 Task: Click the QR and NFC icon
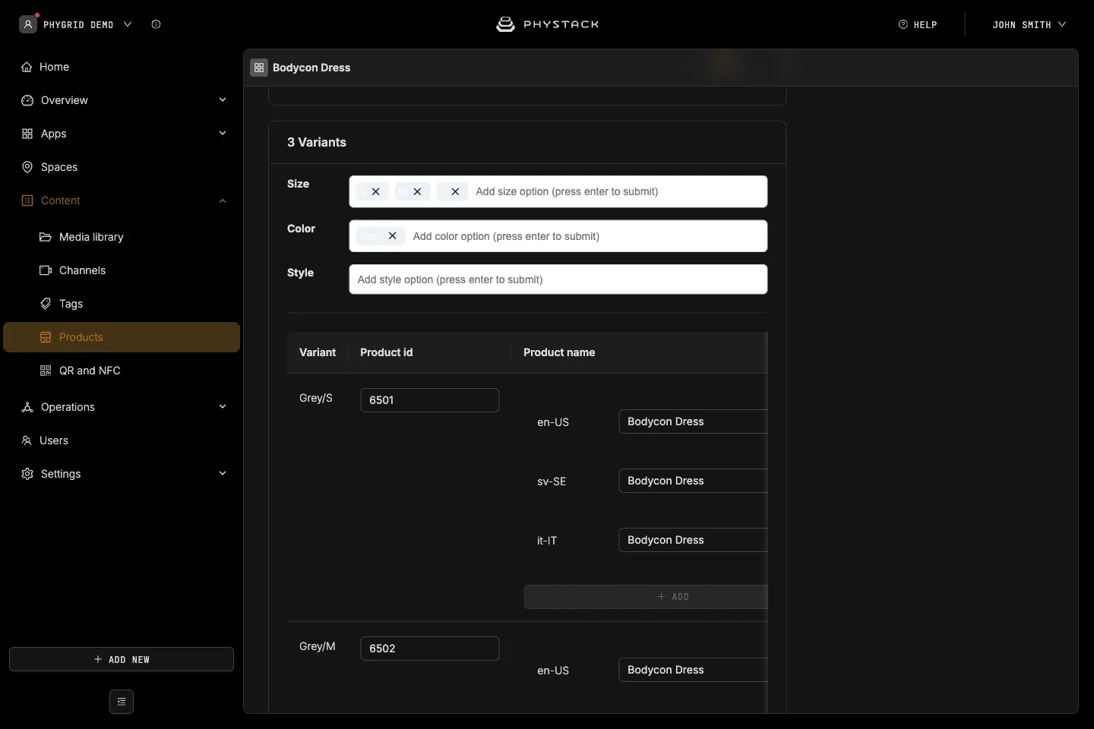tap(46, 371)
